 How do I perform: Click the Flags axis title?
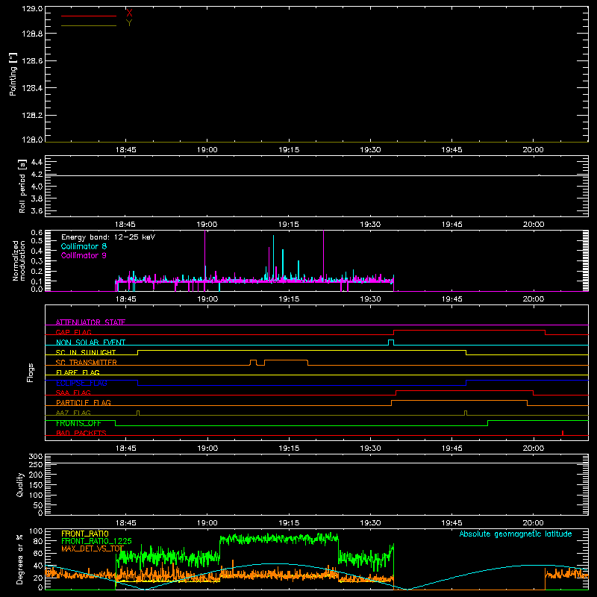click(31, 372)
